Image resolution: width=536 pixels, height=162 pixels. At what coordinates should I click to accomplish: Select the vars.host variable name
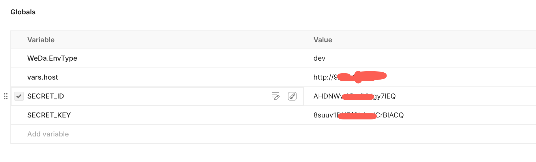pyautogui.click(x=43, y=77)
